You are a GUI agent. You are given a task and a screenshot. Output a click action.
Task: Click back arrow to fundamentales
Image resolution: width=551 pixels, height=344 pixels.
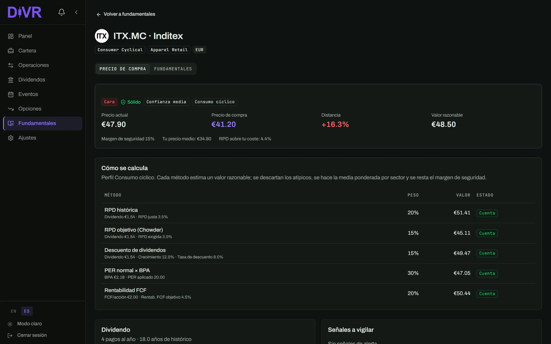click(x=99, y=14)
